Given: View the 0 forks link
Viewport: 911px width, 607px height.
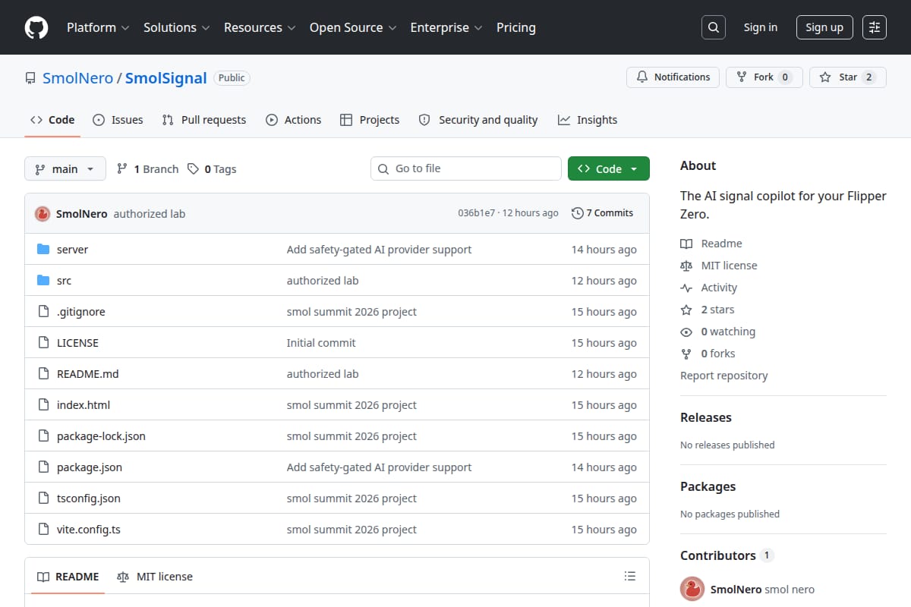Looking at the screenshot, I should [708, 354].
